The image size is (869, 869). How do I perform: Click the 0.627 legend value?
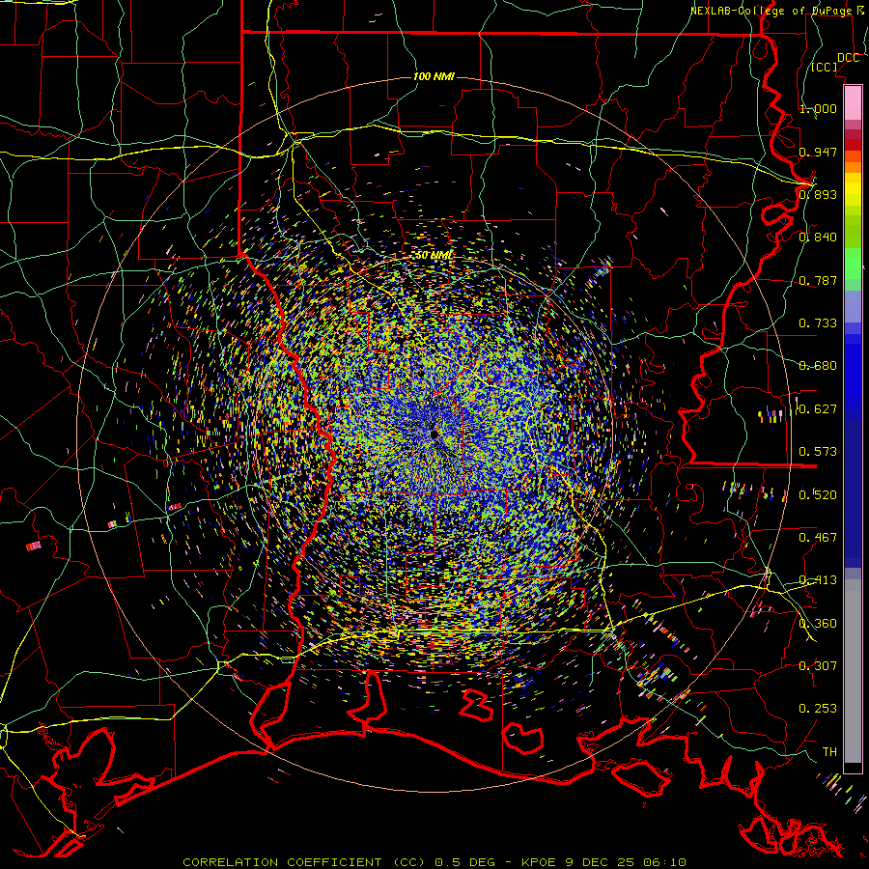point(818,409)
